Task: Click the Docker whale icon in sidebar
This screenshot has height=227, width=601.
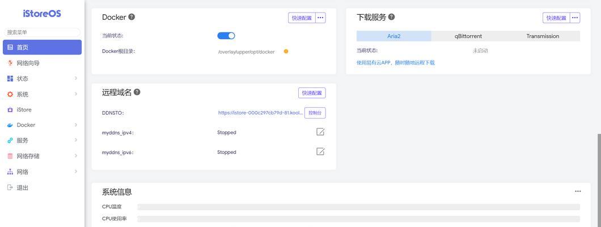Action: [10, 125]
